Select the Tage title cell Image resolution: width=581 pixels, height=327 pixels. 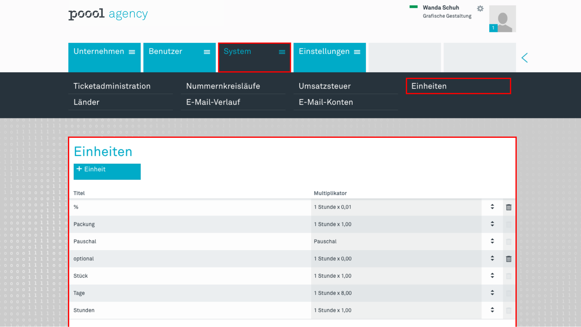click(x=190, y=293)
